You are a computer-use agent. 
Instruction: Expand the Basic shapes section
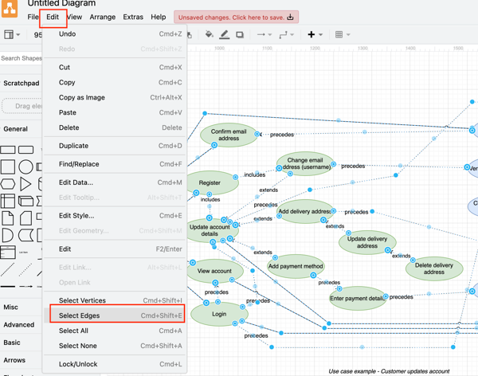(x=12, y=343)
